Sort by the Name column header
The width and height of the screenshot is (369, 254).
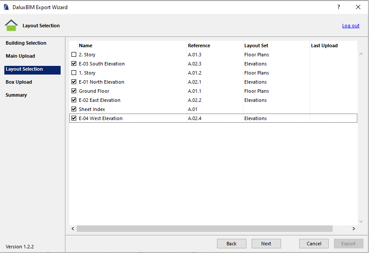[86, 46]
